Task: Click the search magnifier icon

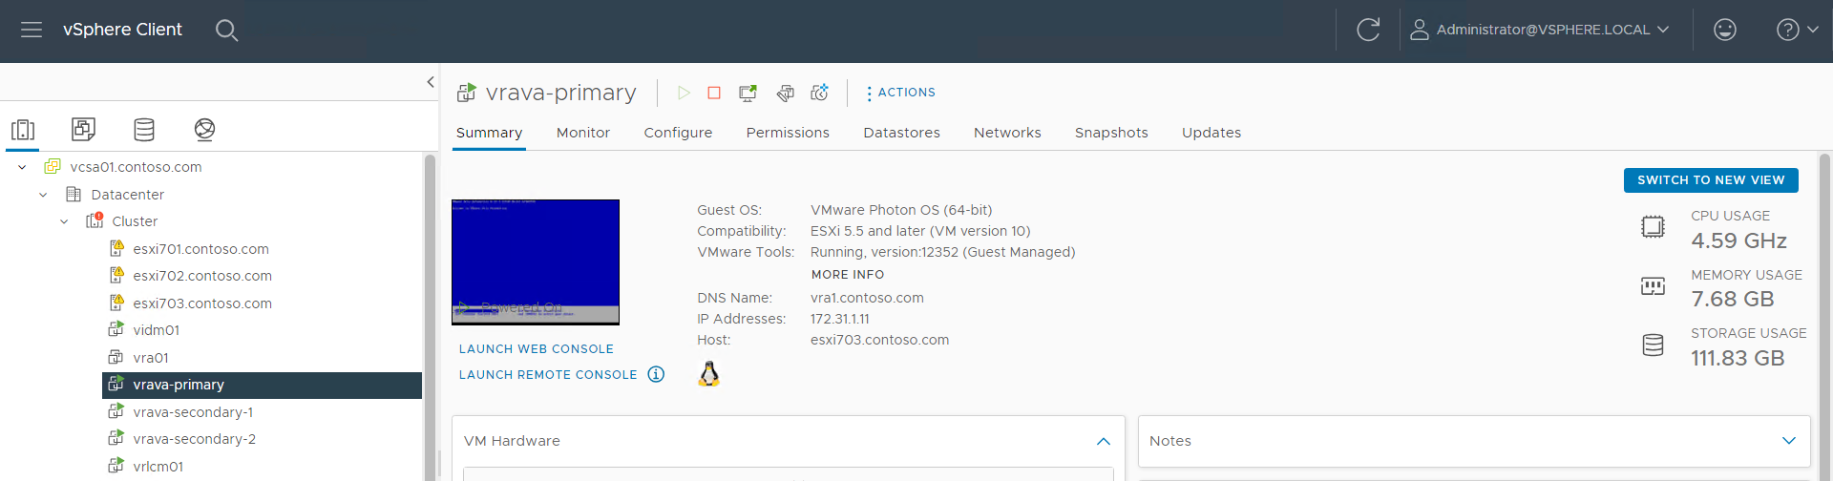Action: [226, 31]
